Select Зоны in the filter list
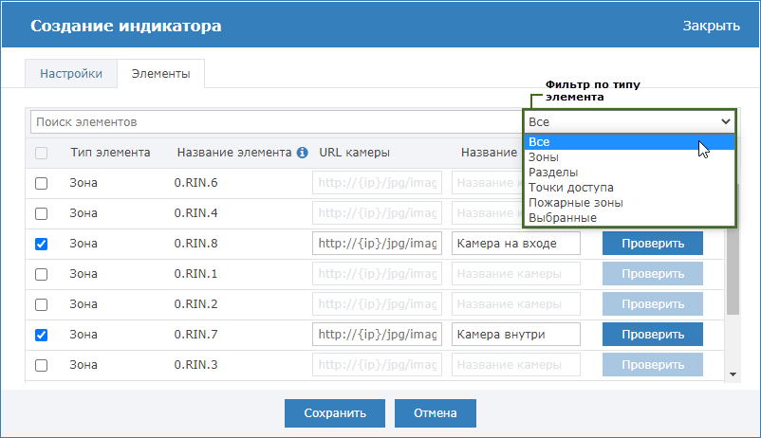 click(x=544, y=157)
